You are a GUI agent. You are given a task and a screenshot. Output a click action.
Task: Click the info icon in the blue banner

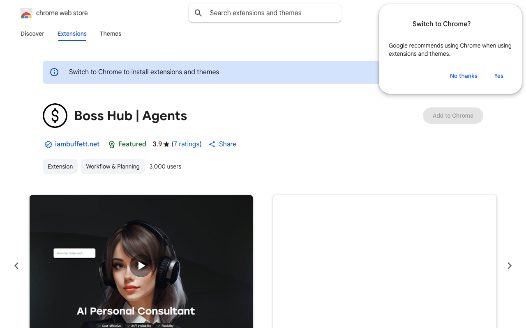pyautogui.click(x=54, y=72)
